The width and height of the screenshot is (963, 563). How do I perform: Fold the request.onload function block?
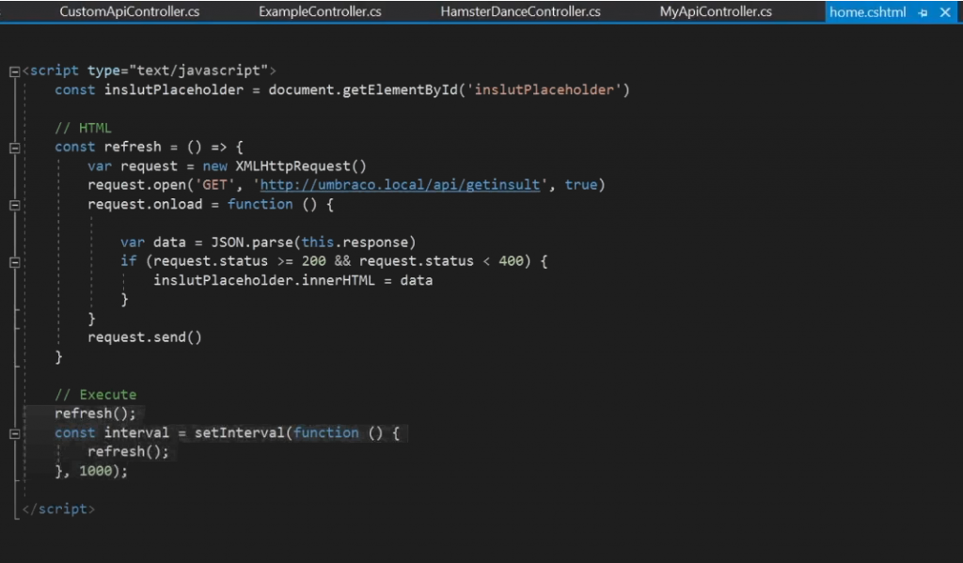(x=14, y=204)
